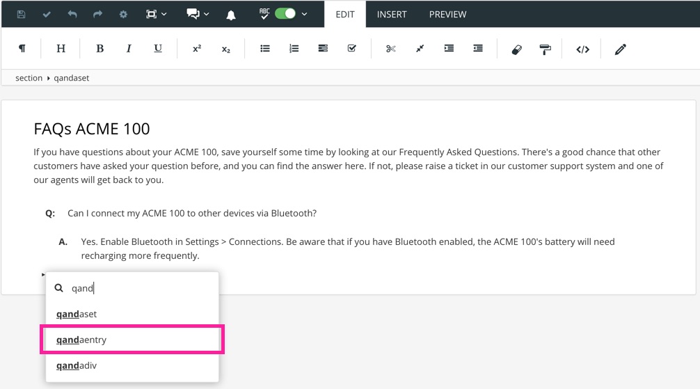Click the element search input field
Image resolution: width=700 pixels, height=389 pixels.
(x=139, y=288)
